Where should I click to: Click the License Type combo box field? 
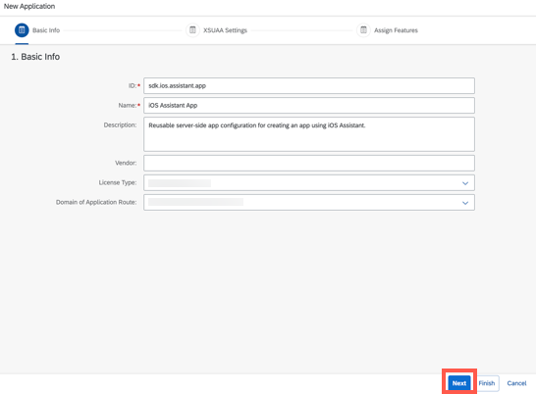coord(309,183)
